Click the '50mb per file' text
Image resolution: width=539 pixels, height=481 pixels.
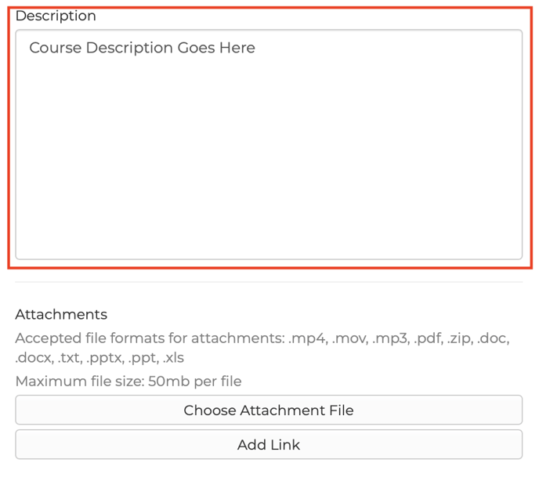coord(194,382)
